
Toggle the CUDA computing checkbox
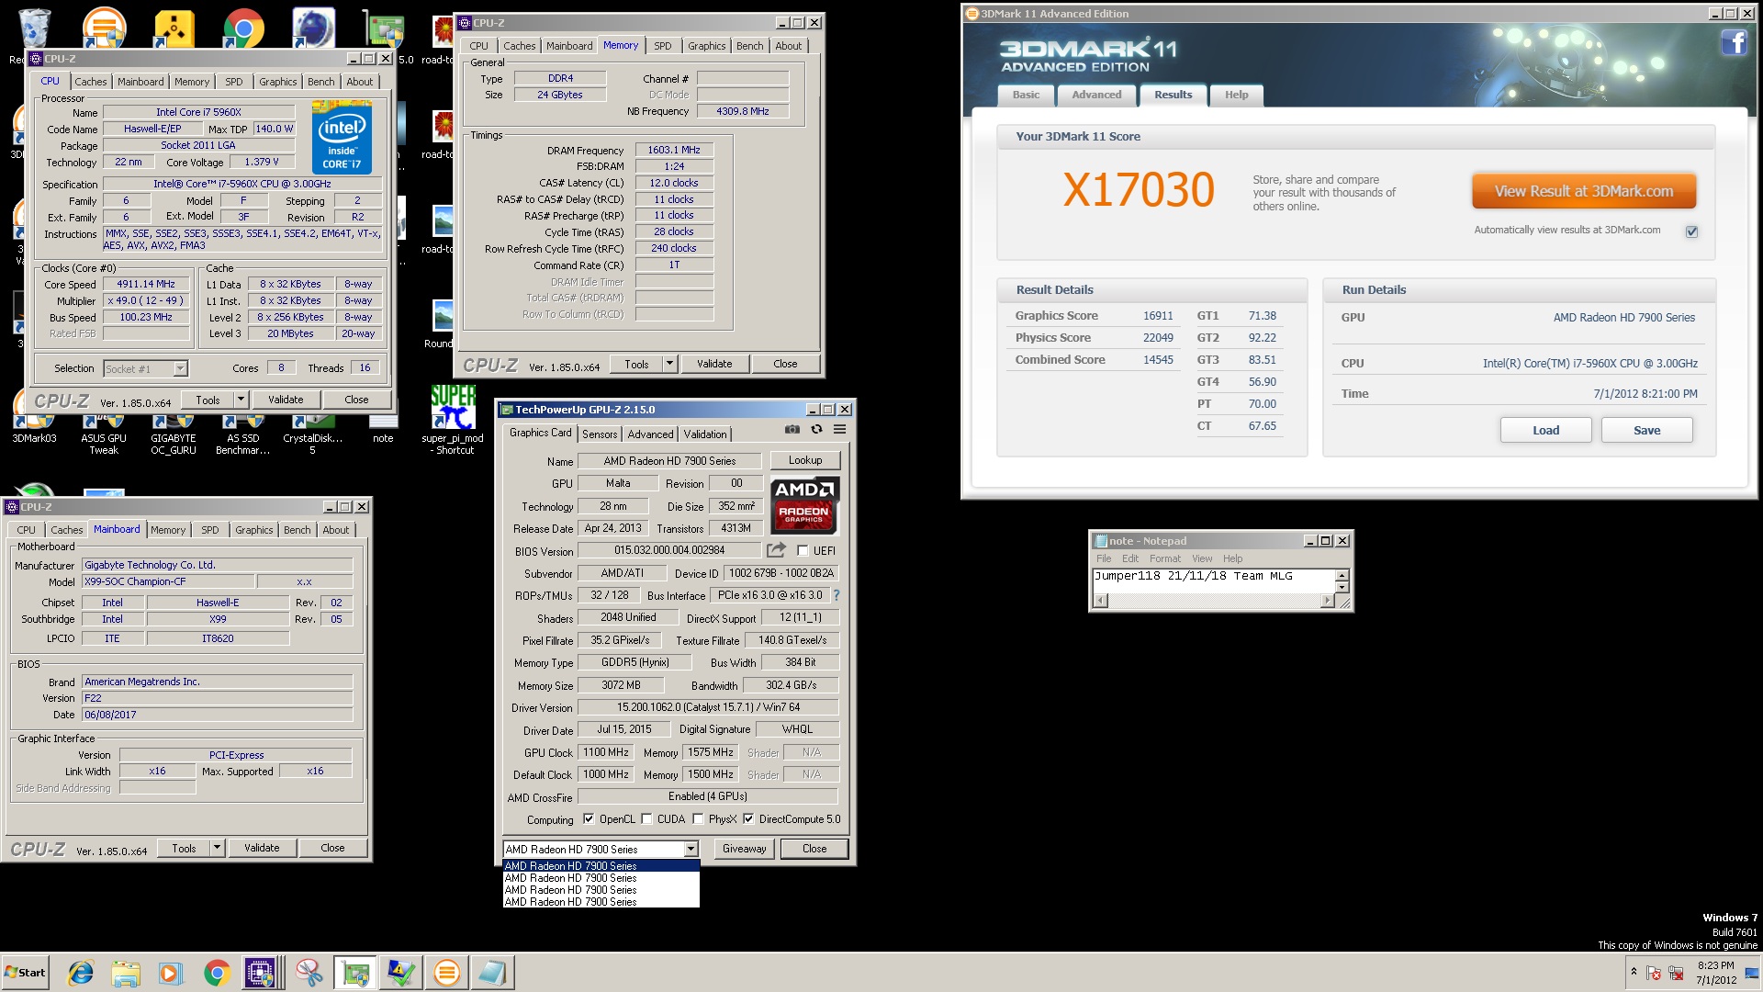click(646, 818)
